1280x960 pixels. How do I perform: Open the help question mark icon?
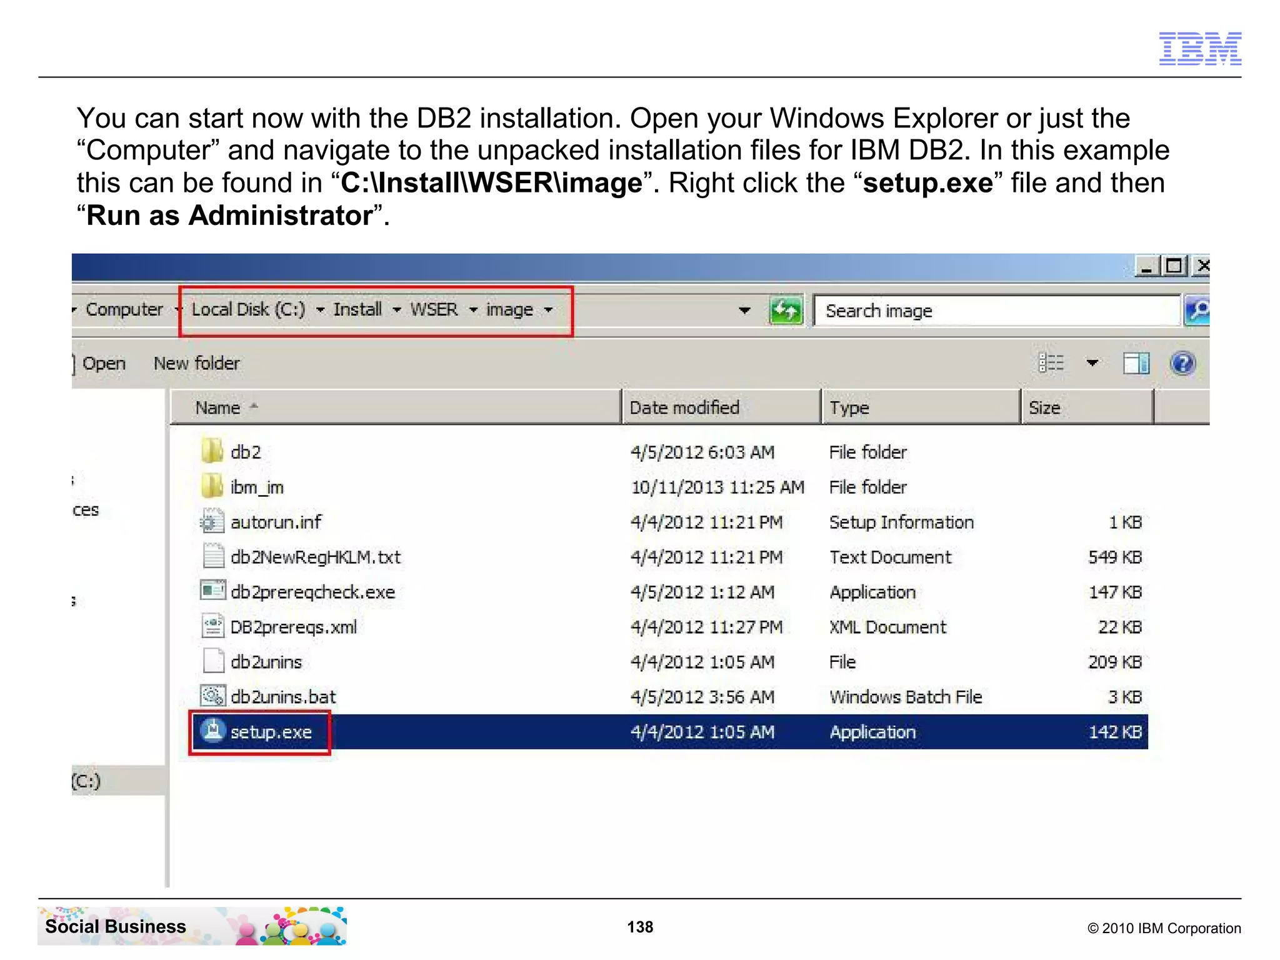(1182, 363)
